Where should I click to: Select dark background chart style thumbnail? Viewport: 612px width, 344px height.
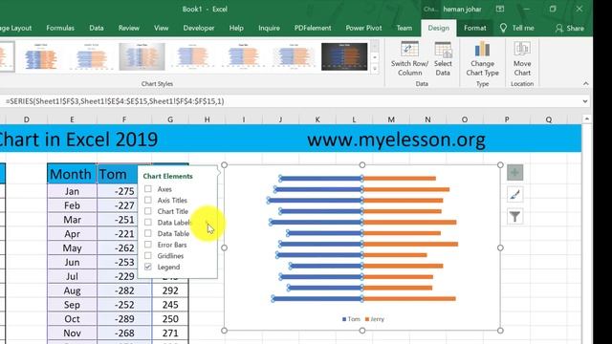click(x=344, y=57)
